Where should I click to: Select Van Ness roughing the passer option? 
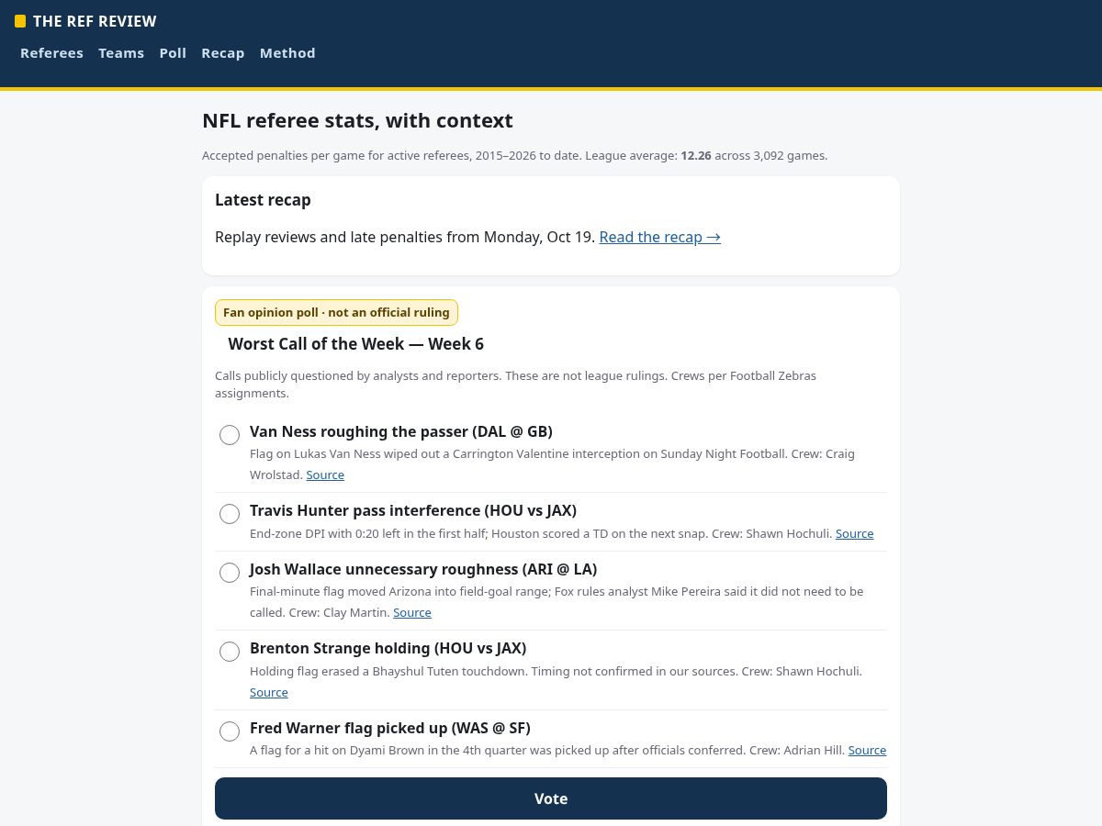(x=230, y=435)
